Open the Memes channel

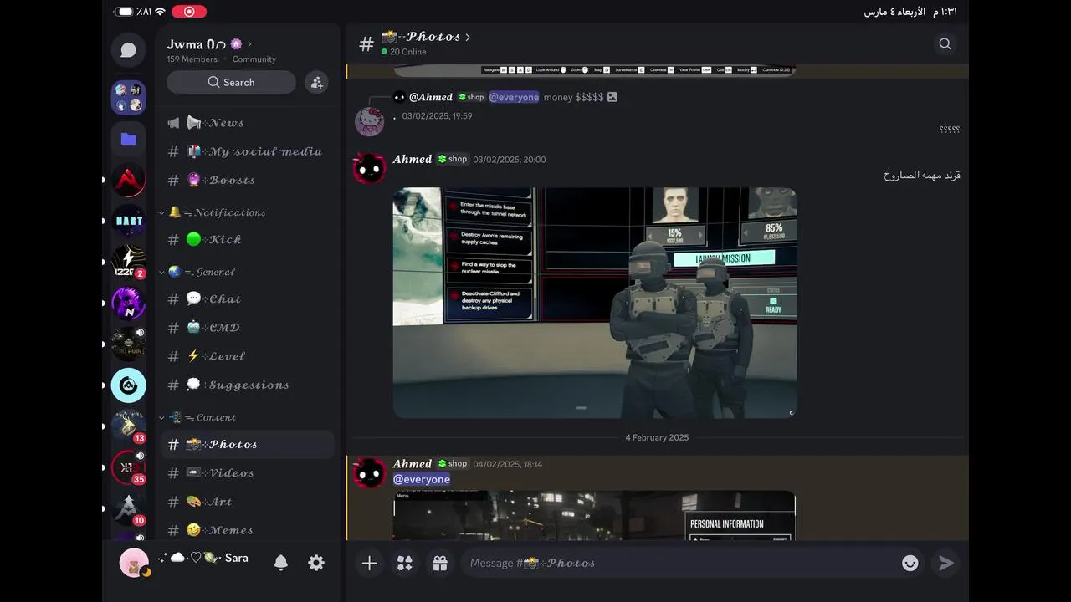pyautogui.click(x=248, y=530)
